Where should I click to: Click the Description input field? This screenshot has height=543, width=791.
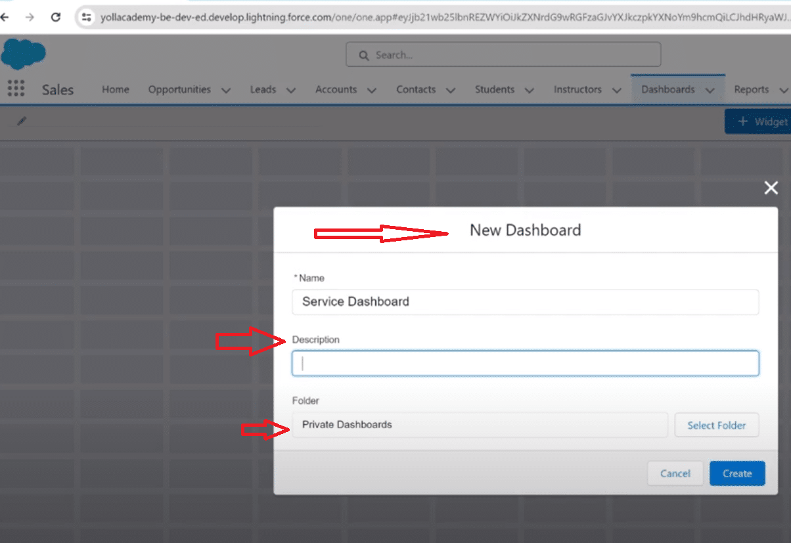(526, 363)
